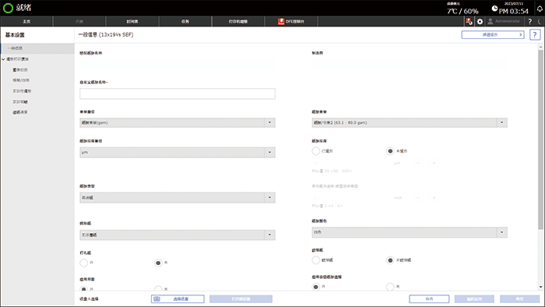Click the red printer alert icon
This screenshot has width=545, height=307.
click(469, 22)
